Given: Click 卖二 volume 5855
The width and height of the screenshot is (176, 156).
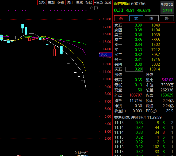Looking at the screenshot, I should coord(156,40).
